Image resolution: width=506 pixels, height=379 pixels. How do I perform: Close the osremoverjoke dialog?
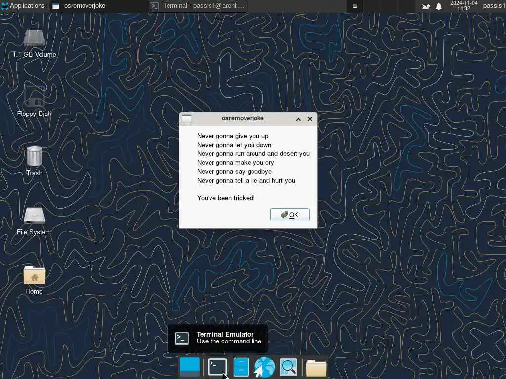(x=310, y=119)
